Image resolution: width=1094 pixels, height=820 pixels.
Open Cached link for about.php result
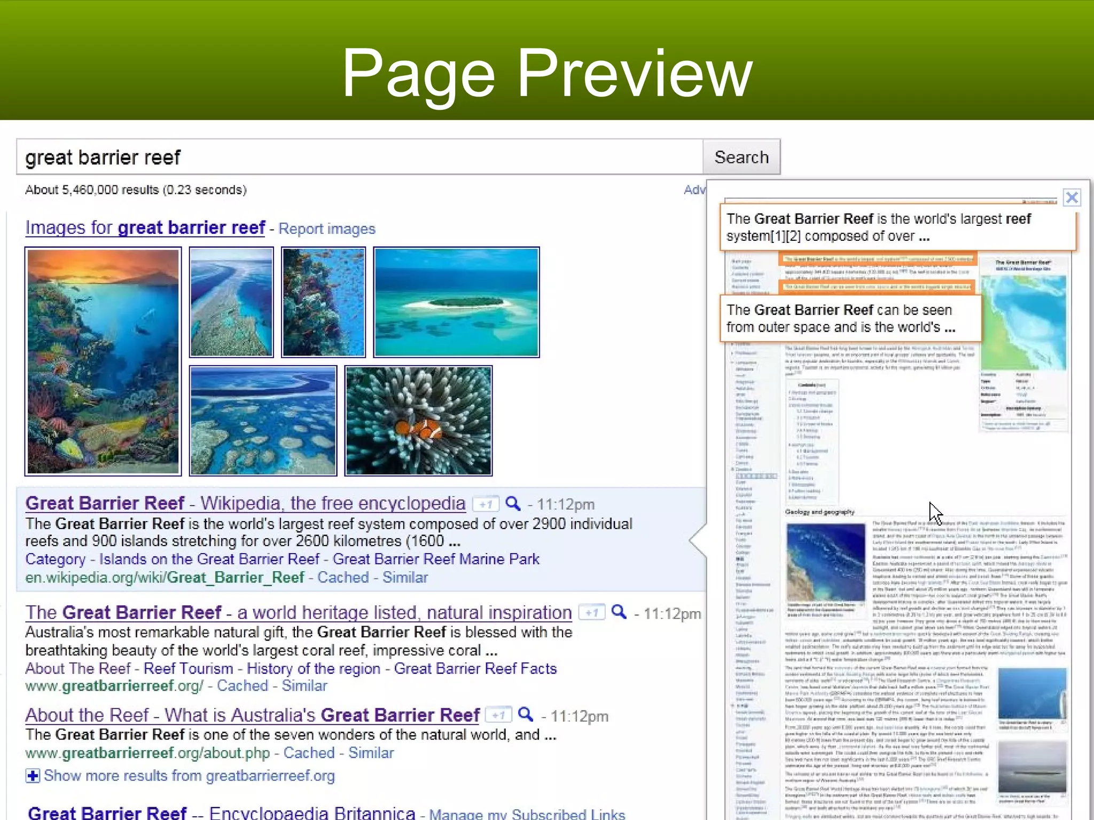pyautogui.click(x=309, y=753)
